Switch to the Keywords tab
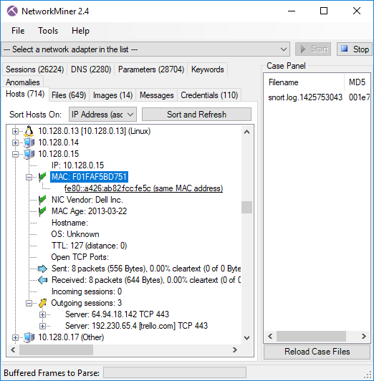Image resolution: width=374 pixels, height=381 pixels. point(207,69)
